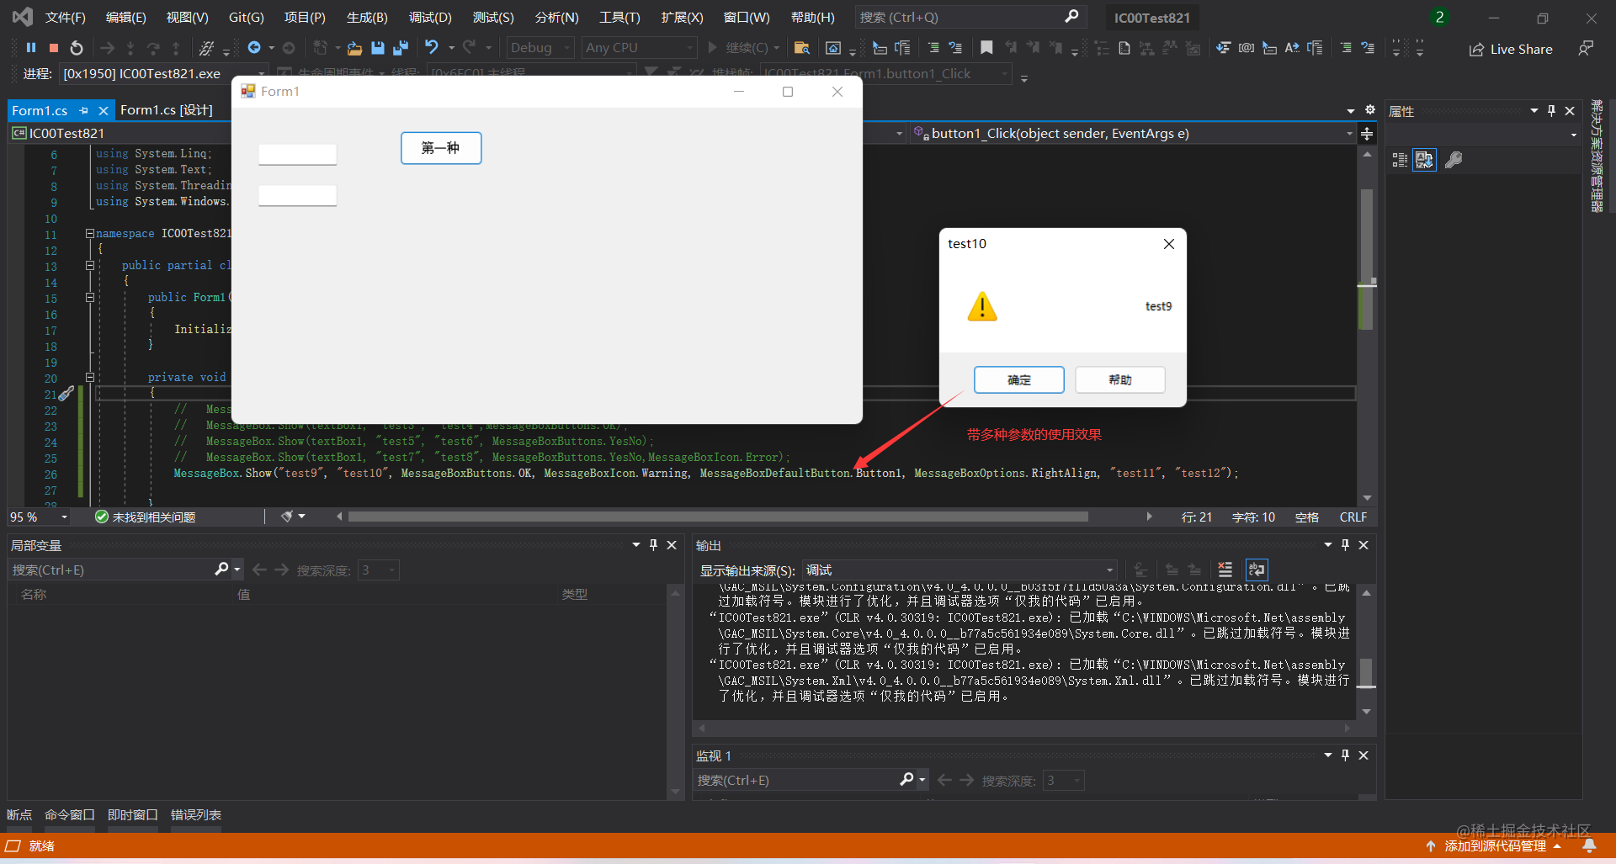Close the Form1.cs editor tab
This screenshot has height=864, width=1616.
pos(104,111)
